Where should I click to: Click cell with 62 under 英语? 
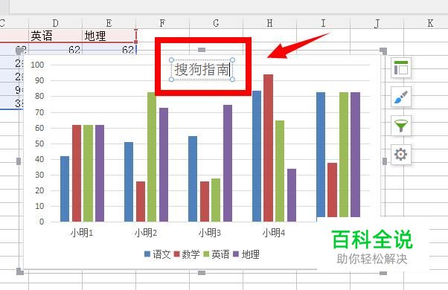coord(55,50)
